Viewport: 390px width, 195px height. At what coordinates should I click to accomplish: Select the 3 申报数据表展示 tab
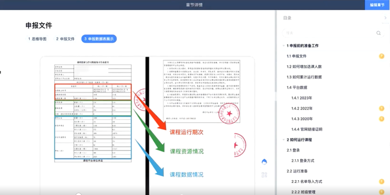point(99,39)
